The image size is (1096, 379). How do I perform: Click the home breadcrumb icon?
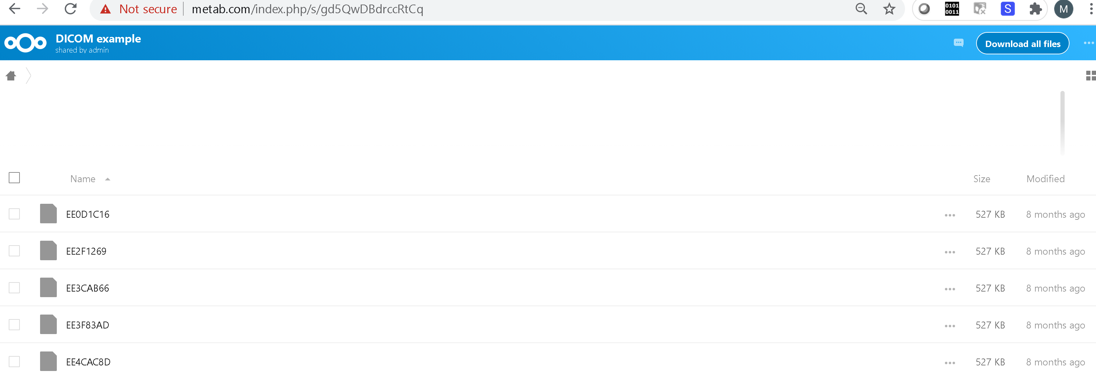[11, 75]
